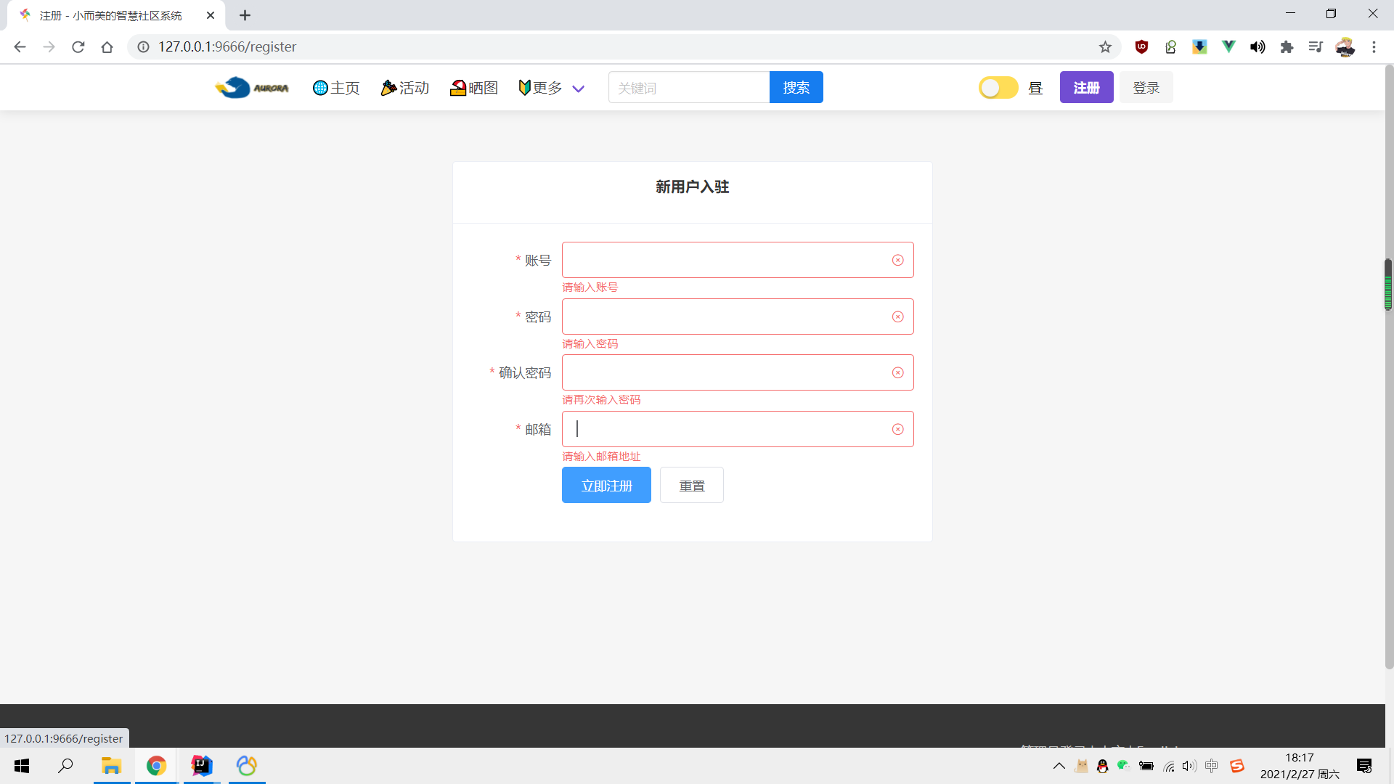The image size is (1394, 784).
Task: Bookmark this page with the star icon
Action: tap(1104, 47)
